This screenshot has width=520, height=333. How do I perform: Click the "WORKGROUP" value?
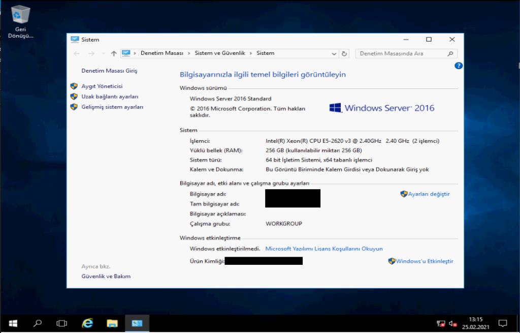(284, 224)
